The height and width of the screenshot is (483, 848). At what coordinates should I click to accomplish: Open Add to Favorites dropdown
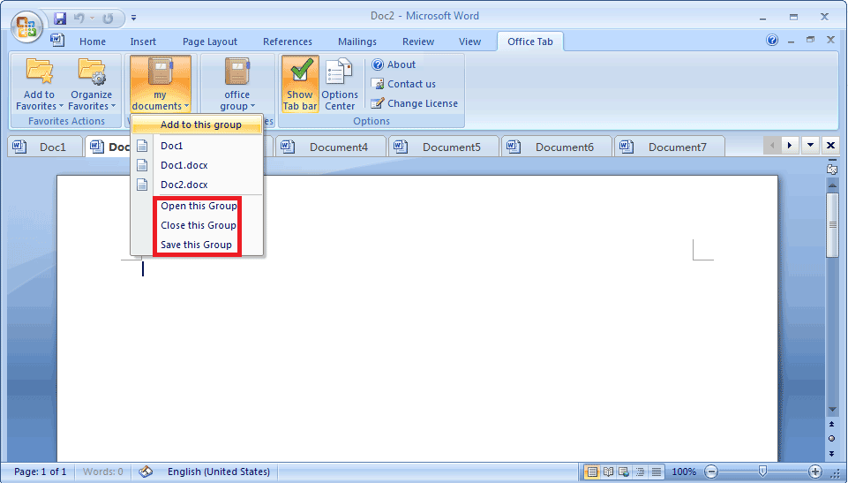[x=40, y=84]
